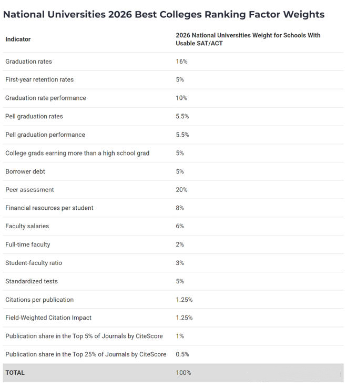Click the Standardized tests indicator
The width and height of the screenshot is (347, 388).
(32, 281)
